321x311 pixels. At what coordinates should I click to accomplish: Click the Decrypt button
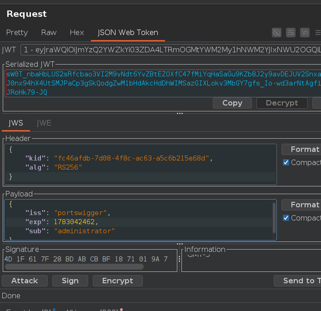pyautogui.click(x=282, y=103)
